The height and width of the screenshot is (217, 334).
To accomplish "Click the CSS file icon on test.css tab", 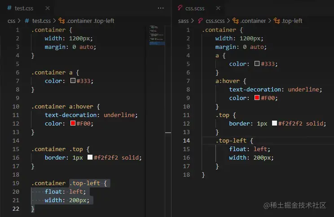I will coord(9,8).
